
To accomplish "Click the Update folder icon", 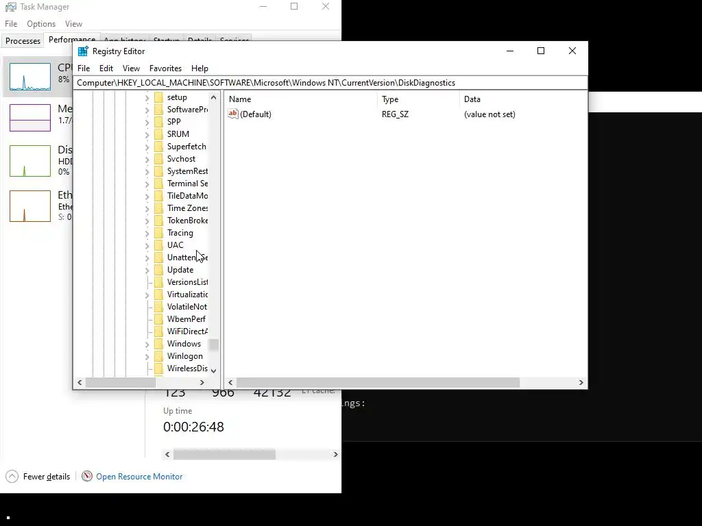I will coord(158,270).
